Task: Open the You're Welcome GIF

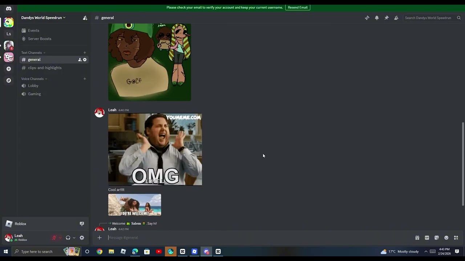Action: pos(134,205)
